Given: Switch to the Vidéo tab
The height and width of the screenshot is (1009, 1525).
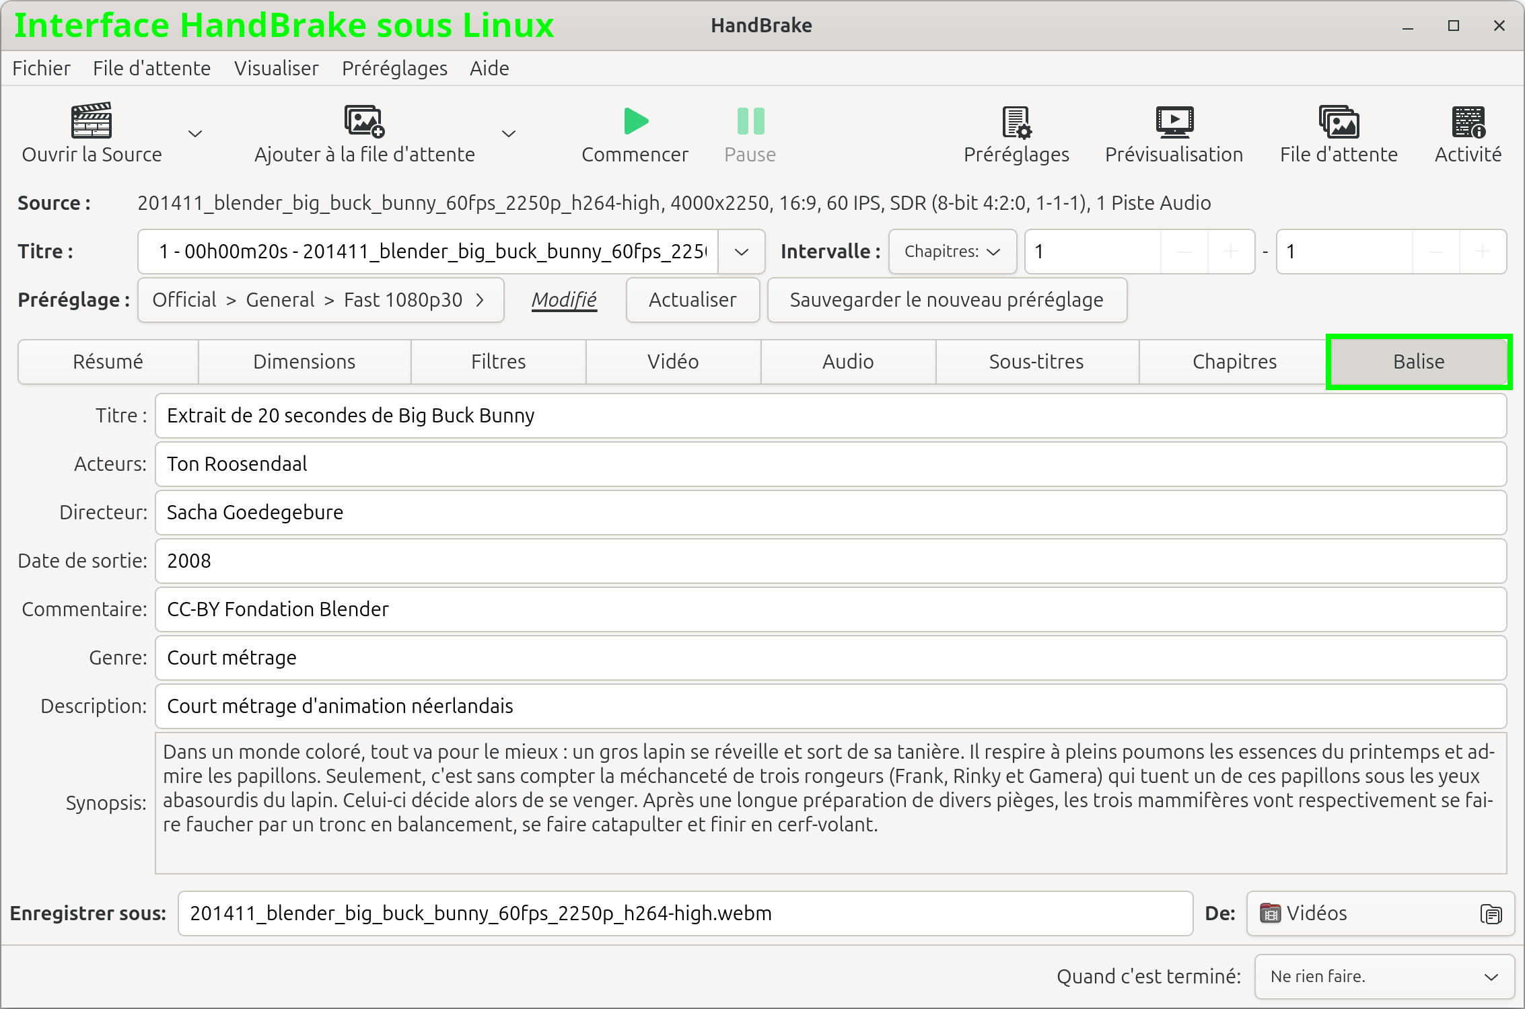Looking at the screenshot, I should tap(673, 362).
